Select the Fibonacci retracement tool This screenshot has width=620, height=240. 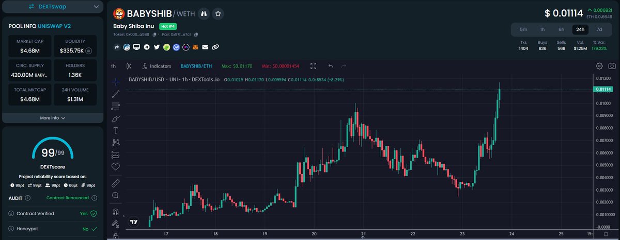point(116,106)
